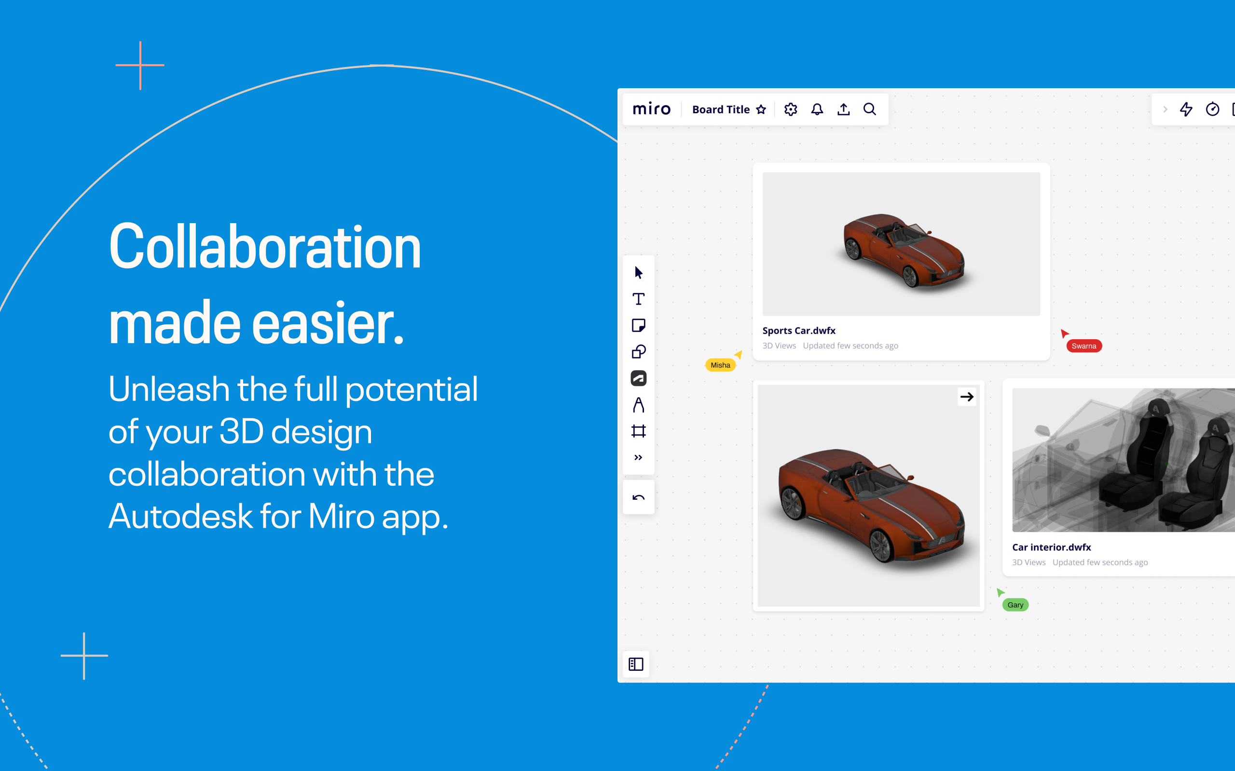Select the Pen drawing tool
This screenshot has width=1235, height=771.
[x=638, y=405]
